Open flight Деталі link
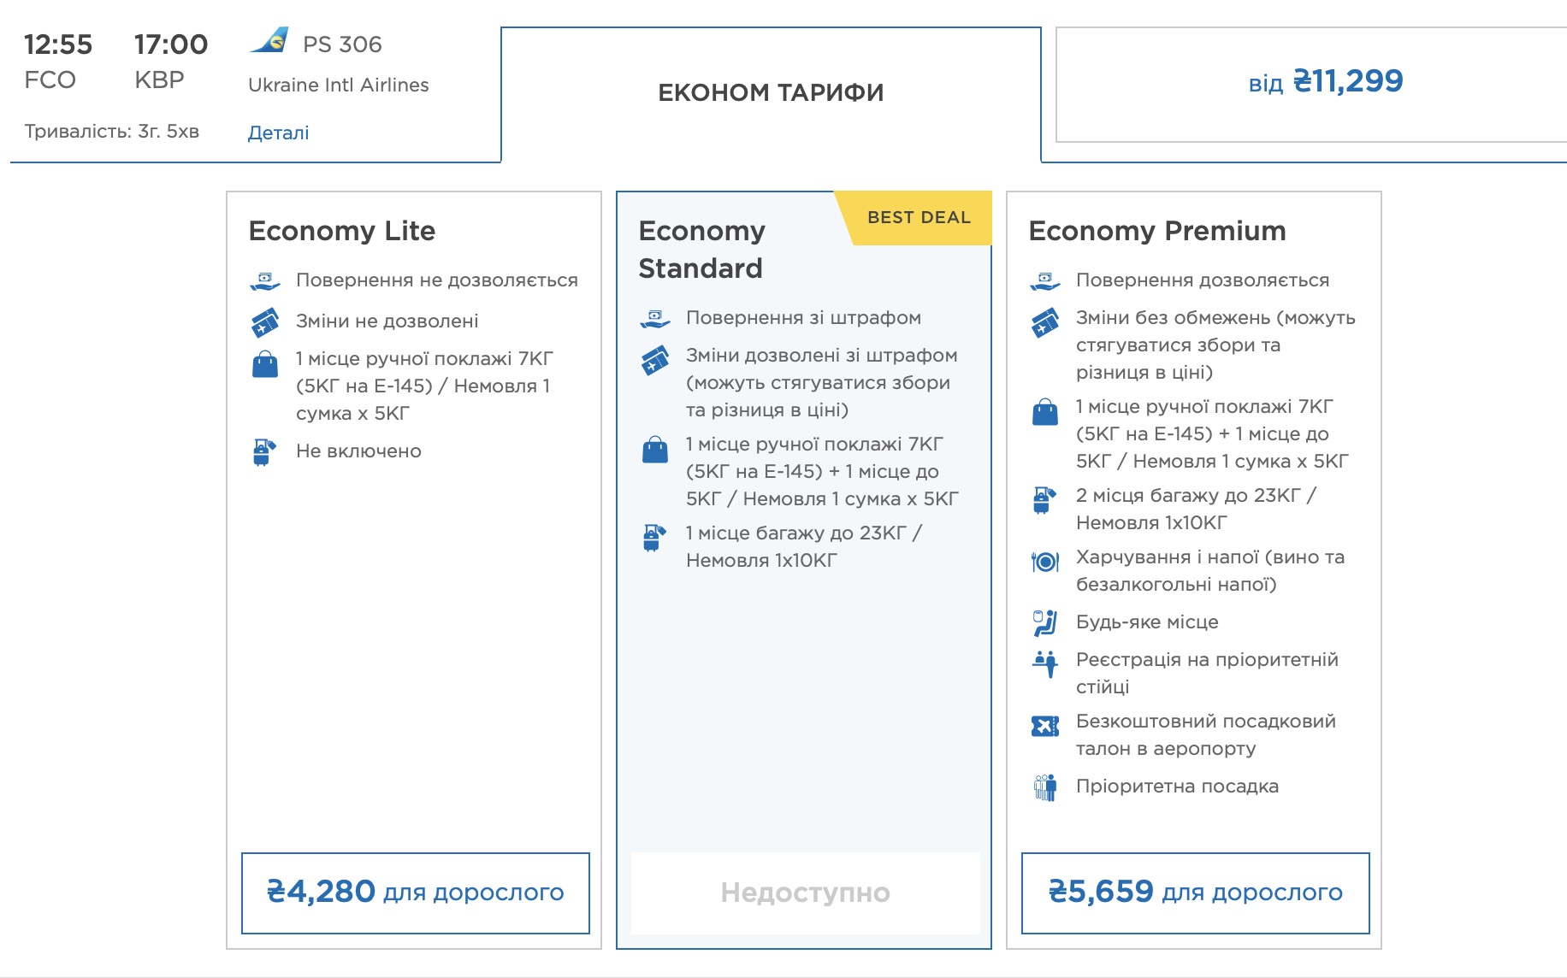The image size is (1567, 978). [x=278, y=133]
